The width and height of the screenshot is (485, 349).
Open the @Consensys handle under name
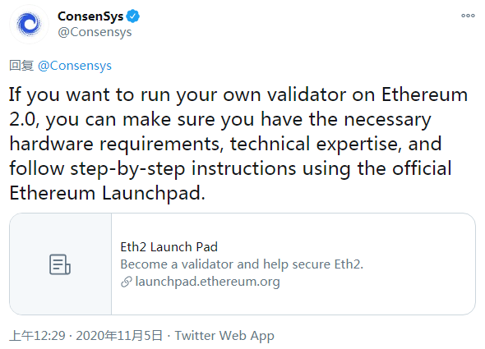(x=95, y=32)
